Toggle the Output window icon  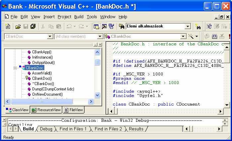[x=104, y=26]
